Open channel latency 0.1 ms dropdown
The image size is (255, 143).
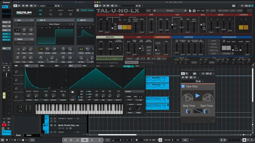click(x=6, y=64)
